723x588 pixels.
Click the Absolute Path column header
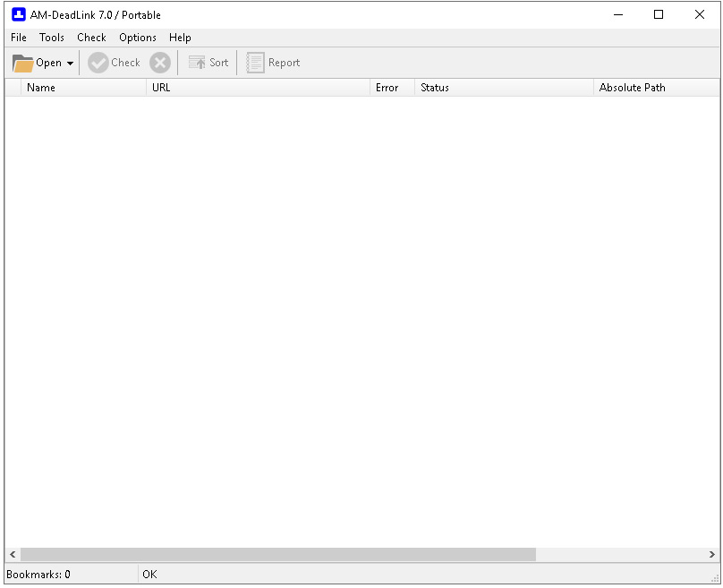coord(656,88)
